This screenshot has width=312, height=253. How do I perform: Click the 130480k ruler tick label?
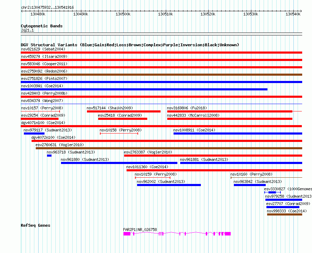(38, 14)
